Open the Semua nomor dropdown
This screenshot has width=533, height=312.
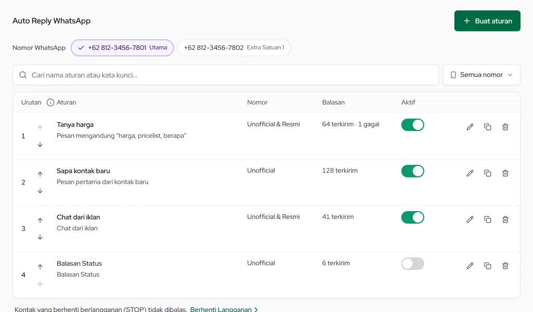coord(481,75)
